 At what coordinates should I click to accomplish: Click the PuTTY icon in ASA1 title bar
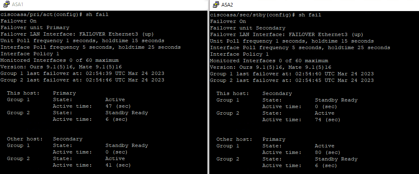pyautogui.click(x=5, y=5)
